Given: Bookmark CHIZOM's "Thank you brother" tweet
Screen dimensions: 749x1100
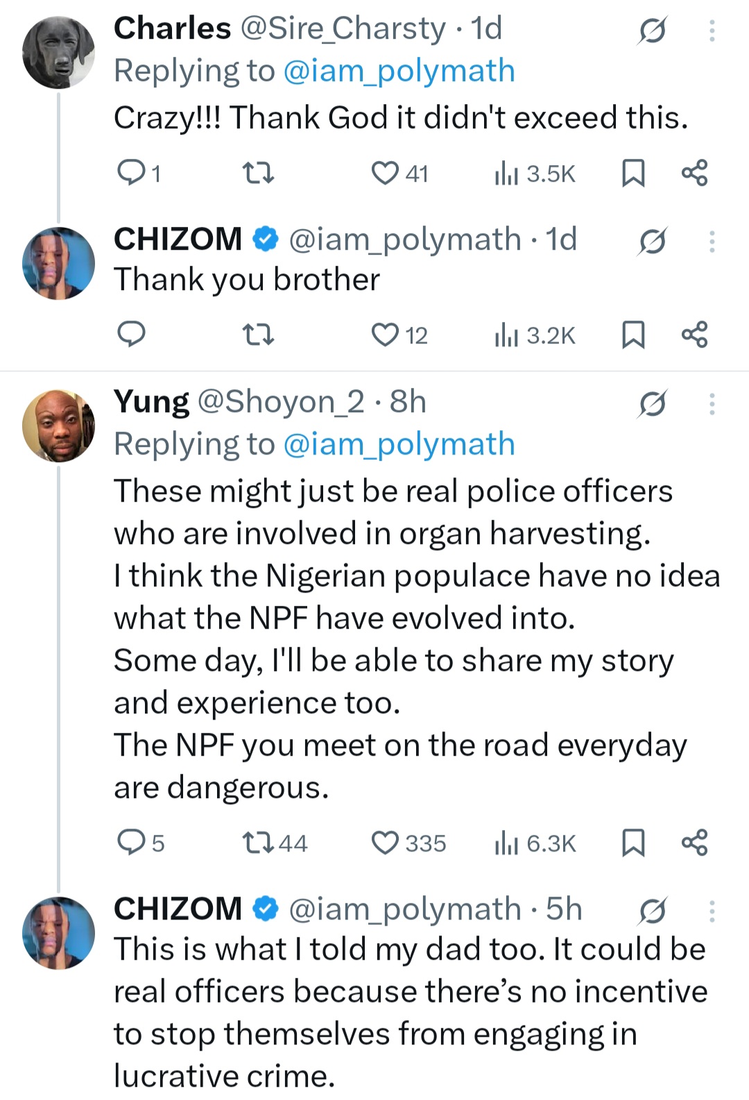Looking at the screenshot, I should (x=632, y=335).
